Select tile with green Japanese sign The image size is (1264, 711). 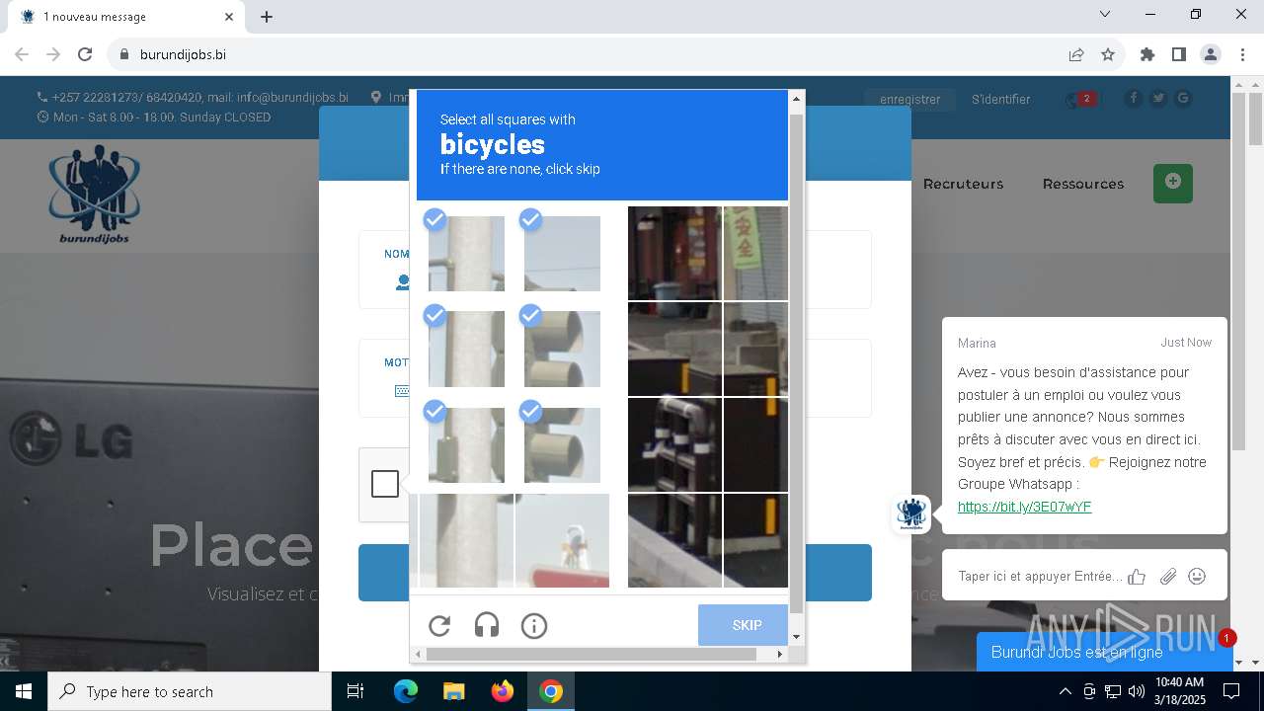(x=756, y=253)
